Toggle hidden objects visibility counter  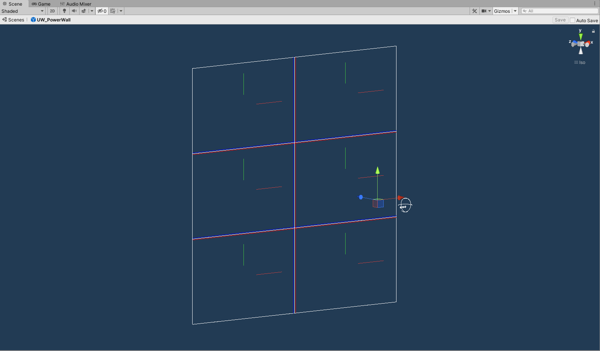click(x=102, y=11)
